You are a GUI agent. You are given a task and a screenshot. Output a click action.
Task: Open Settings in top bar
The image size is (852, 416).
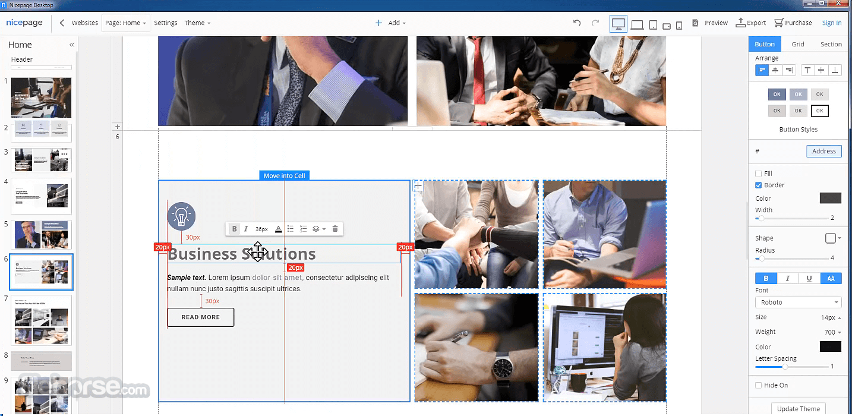click(166, 23)
